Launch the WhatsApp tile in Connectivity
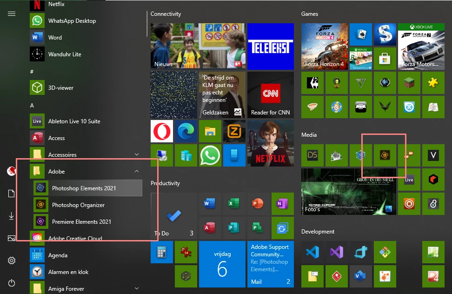Screen dimensions: 452x294 click(x=210, y=155)
